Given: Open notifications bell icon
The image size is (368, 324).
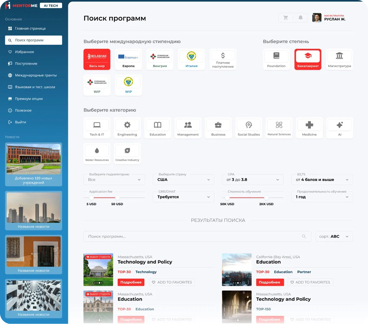Looking at the screenshot, I should [x=300, y=18].
